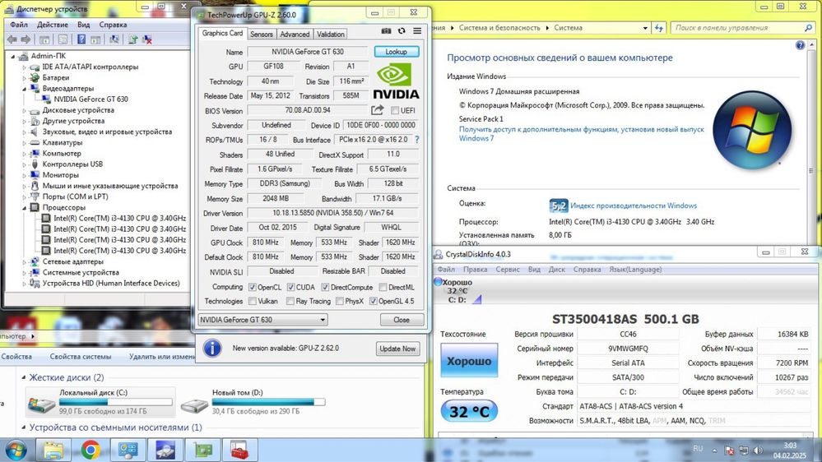Click search magnifier in Control Panel search box
This screenshot has height=462, width=822.
click(x=808, y=28)
